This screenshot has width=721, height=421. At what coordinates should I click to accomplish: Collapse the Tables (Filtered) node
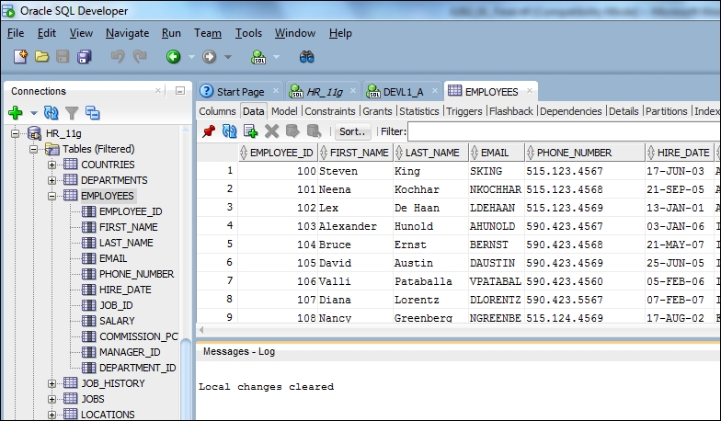33,149
